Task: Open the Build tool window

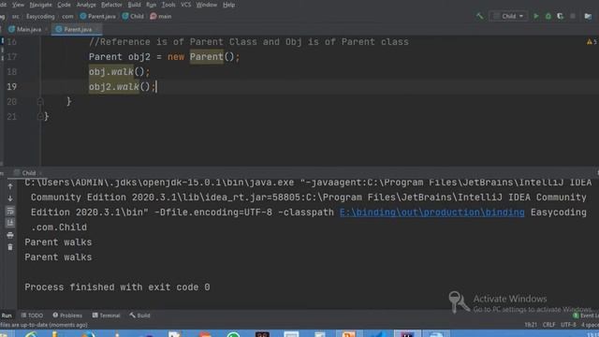Action: click(139, 315)
